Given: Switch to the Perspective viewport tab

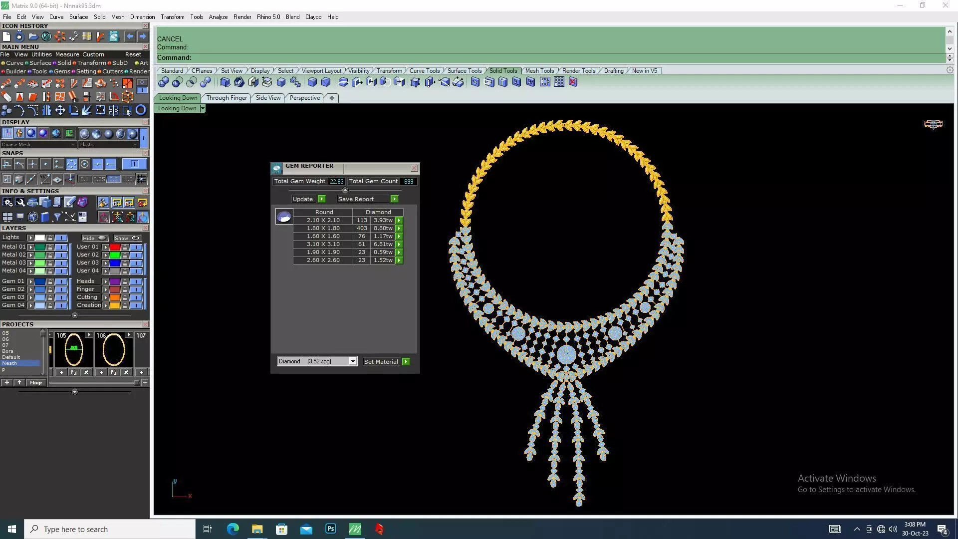Looking at the screenshot, I should [304, 98].
